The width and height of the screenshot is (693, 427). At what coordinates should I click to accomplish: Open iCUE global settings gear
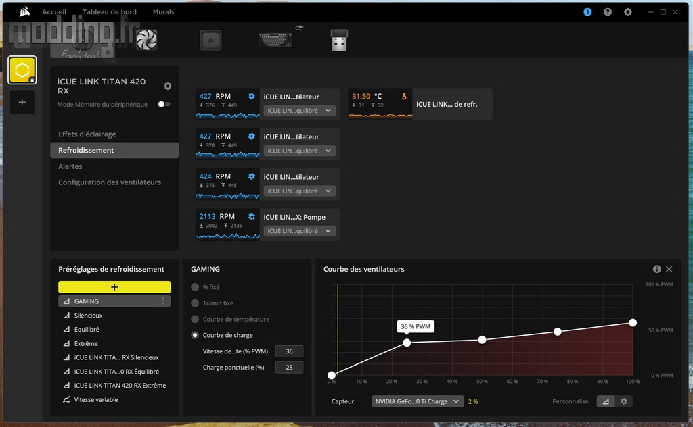click(627, 12)
